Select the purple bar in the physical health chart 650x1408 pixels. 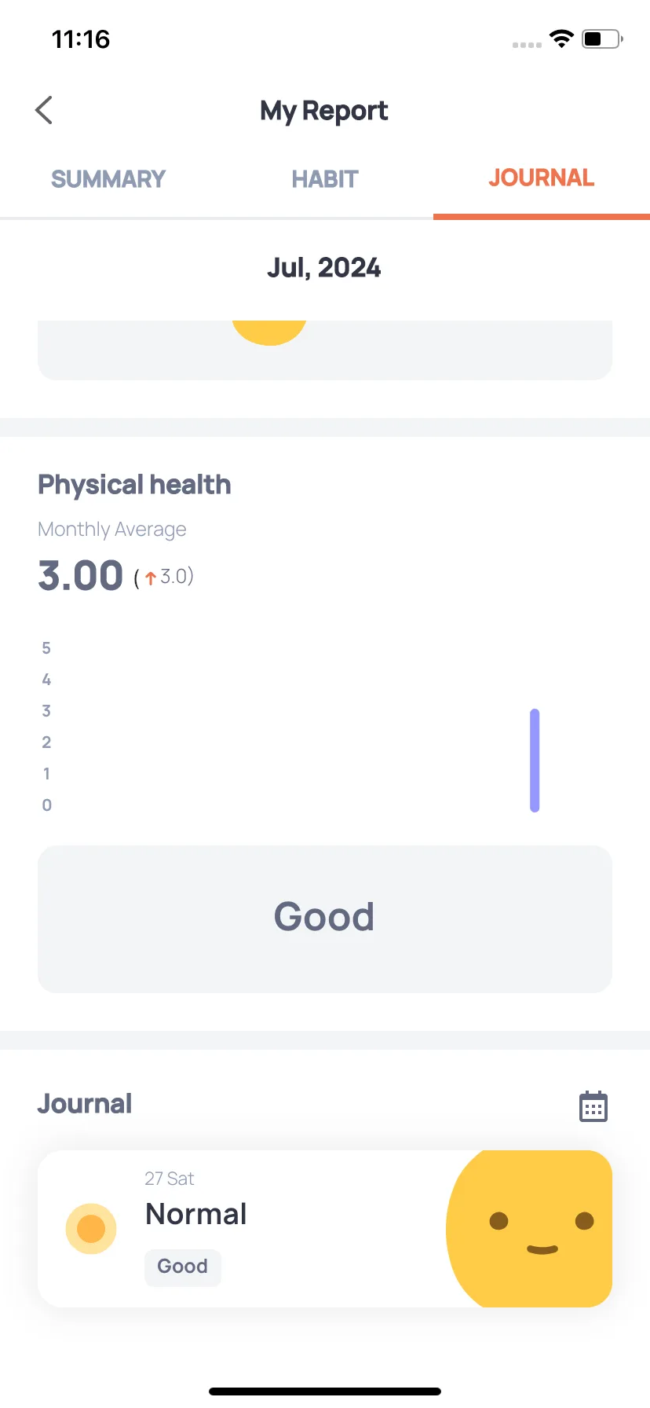tap(535, 760)
